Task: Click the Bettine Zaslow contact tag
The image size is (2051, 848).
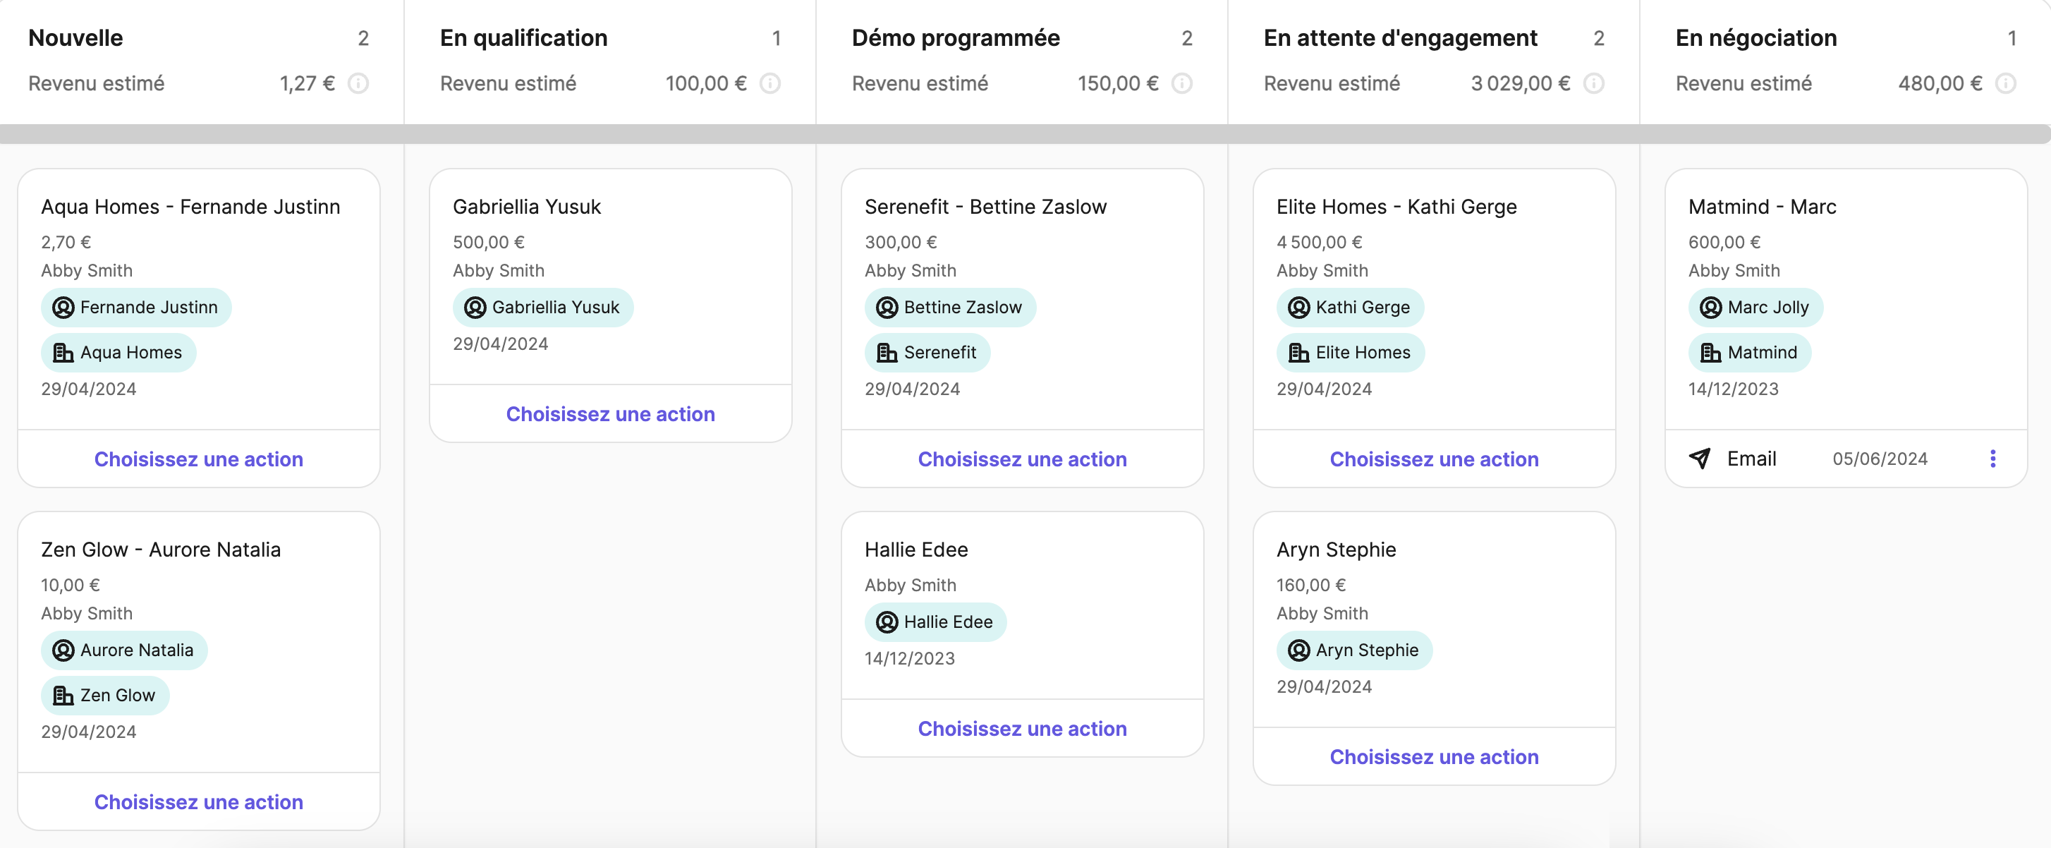Action: point(950,308)
